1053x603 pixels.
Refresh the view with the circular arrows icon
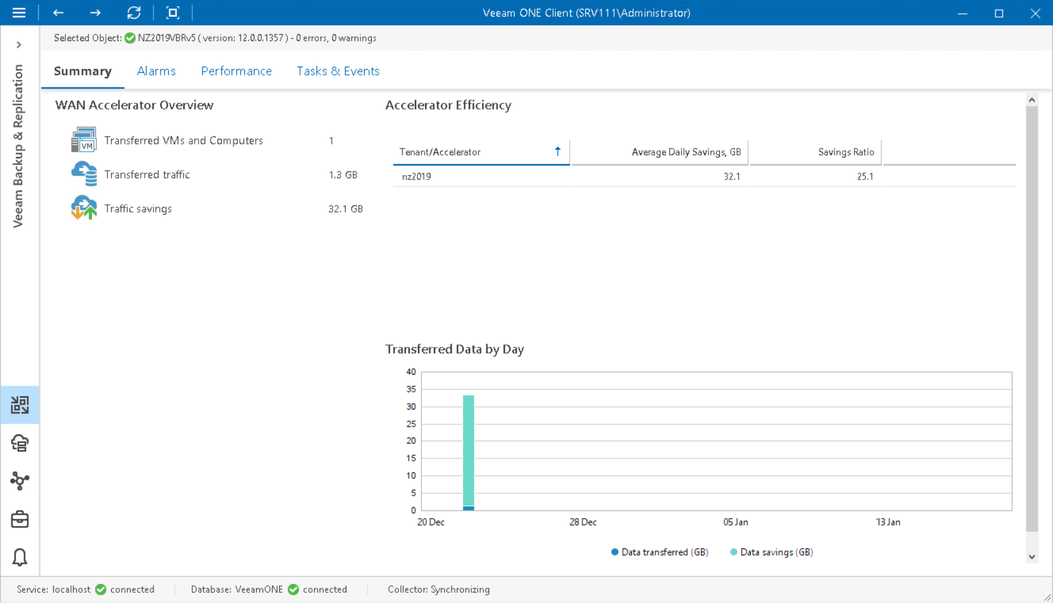pyautogui.click(x=134, y=13)
